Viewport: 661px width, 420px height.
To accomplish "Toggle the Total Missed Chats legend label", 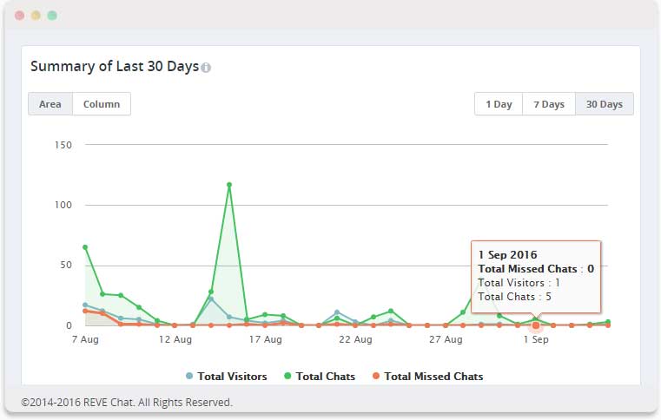I will pyautogui.click(x=433, y=377).
